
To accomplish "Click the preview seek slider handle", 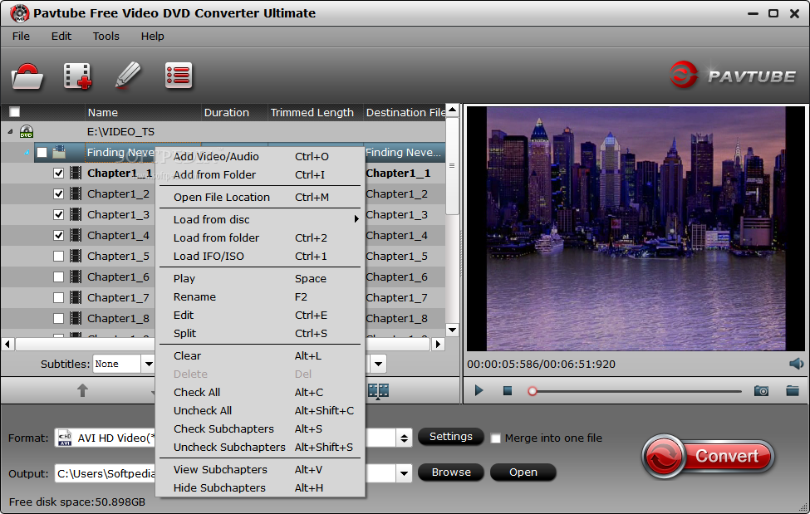I will click(532, 391).
